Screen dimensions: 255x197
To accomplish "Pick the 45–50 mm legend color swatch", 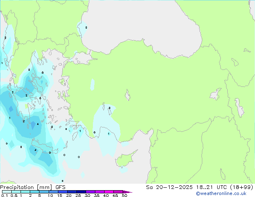I will (x=118, y=192).
